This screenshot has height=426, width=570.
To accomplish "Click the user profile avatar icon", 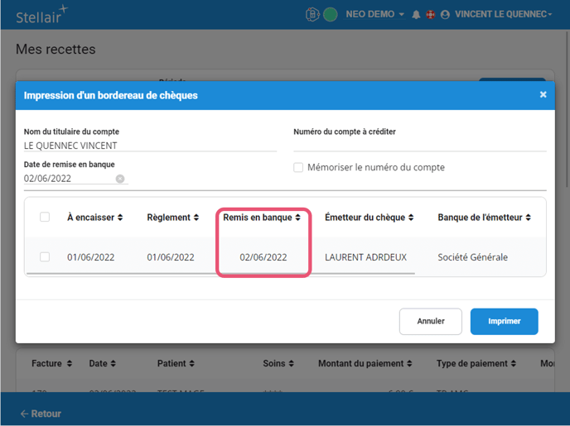I will coord(445,15).
